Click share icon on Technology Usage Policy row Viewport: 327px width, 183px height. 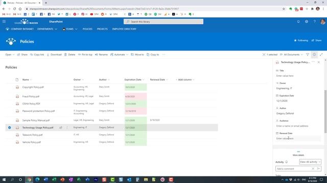tap(61, 128)
